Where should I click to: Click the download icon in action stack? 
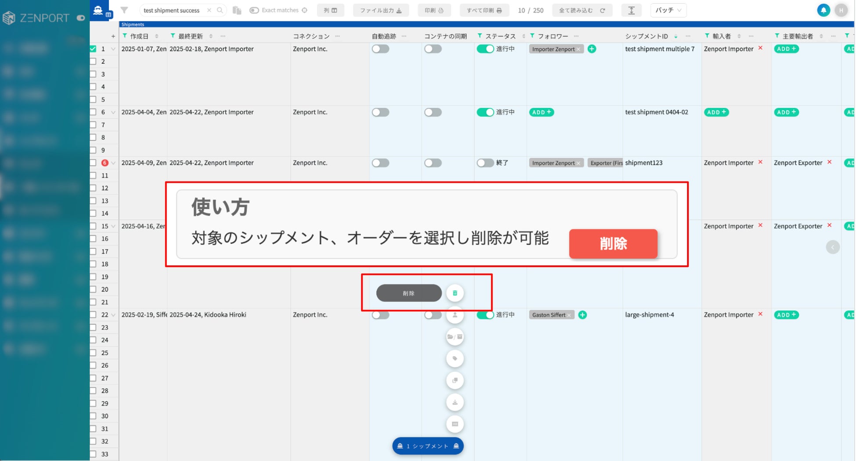point(455,402)
